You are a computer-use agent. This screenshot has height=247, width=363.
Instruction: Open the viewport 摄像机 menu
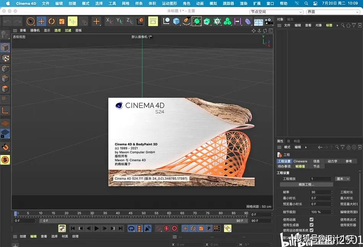coord(35,30)
